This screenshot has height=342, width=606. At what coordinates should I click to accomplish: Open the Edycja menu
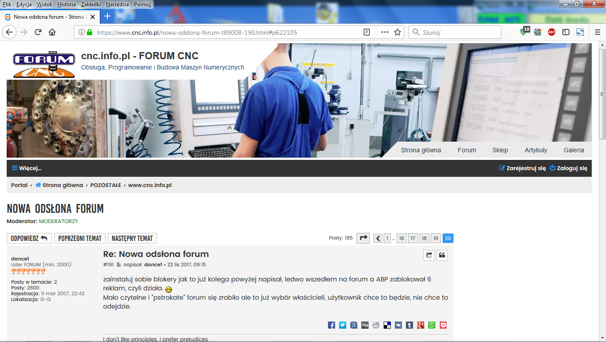pyautogui.click(x=24, y=4)
